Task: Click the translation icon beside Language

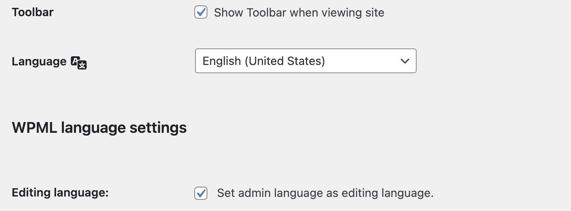Action: tap(79, 62)
